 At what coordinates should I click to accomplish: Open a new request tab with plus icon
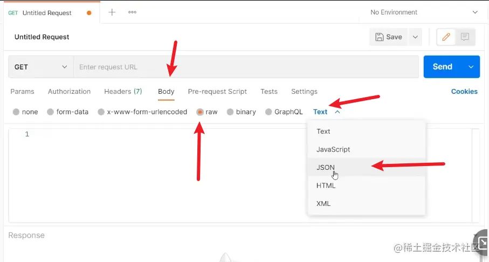click(112, 12)
